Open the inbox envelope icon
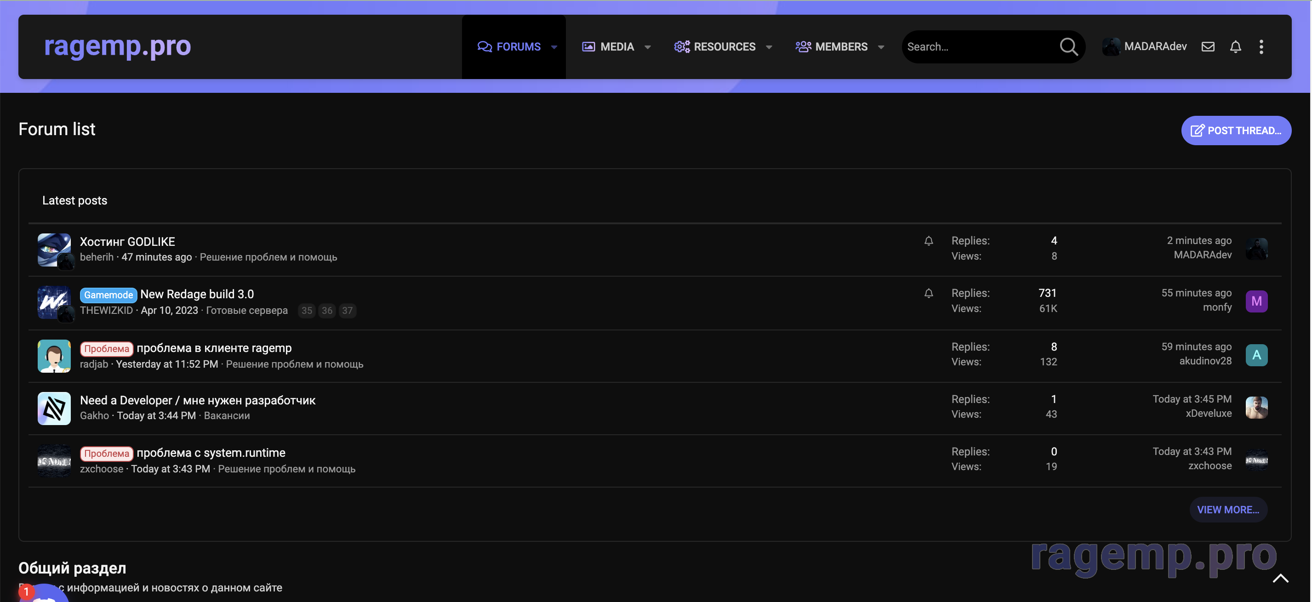Viewport: 1312px width, 602px height. [1208, 47]
